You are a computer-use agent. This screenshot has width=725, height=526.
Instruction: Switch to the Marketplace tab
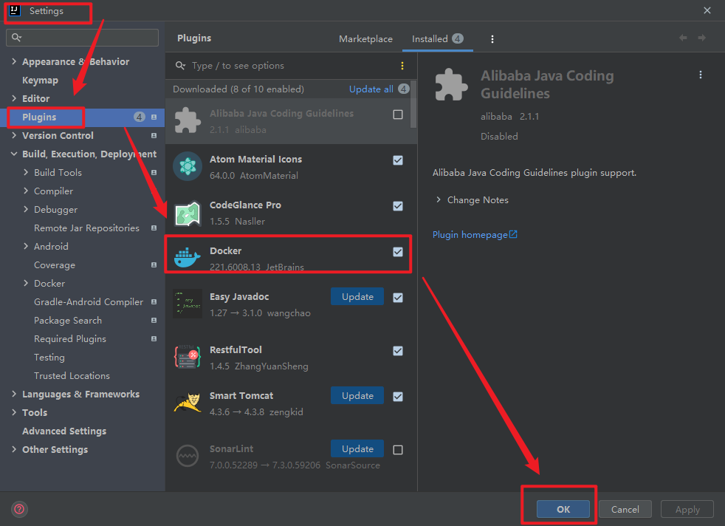(x=365, y=39)
